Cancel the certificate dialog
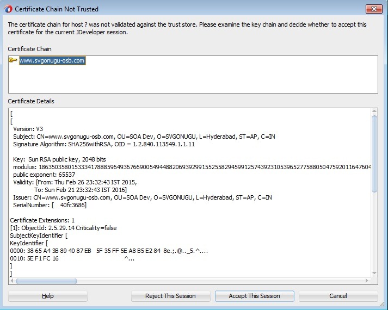 click(338, 296)
